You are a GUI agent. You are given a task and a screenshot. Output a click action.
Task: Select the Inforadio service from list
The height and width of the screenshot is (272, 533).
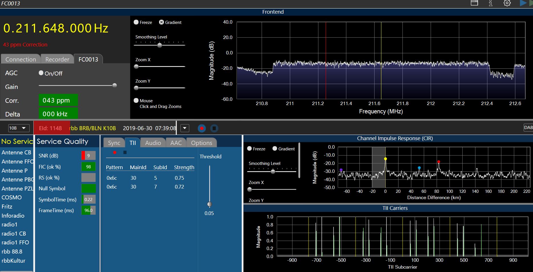click(x=13, y=216)
